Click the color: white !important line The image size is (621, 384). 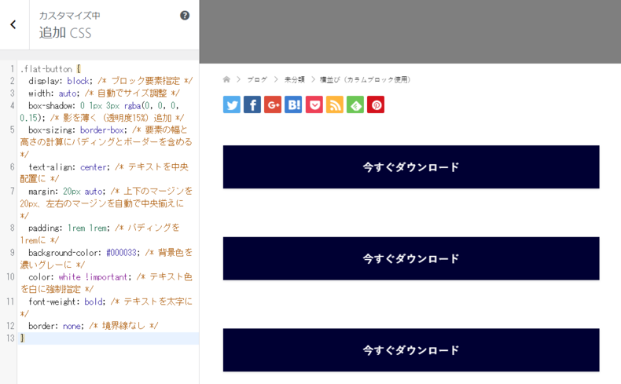pos(108,283)
